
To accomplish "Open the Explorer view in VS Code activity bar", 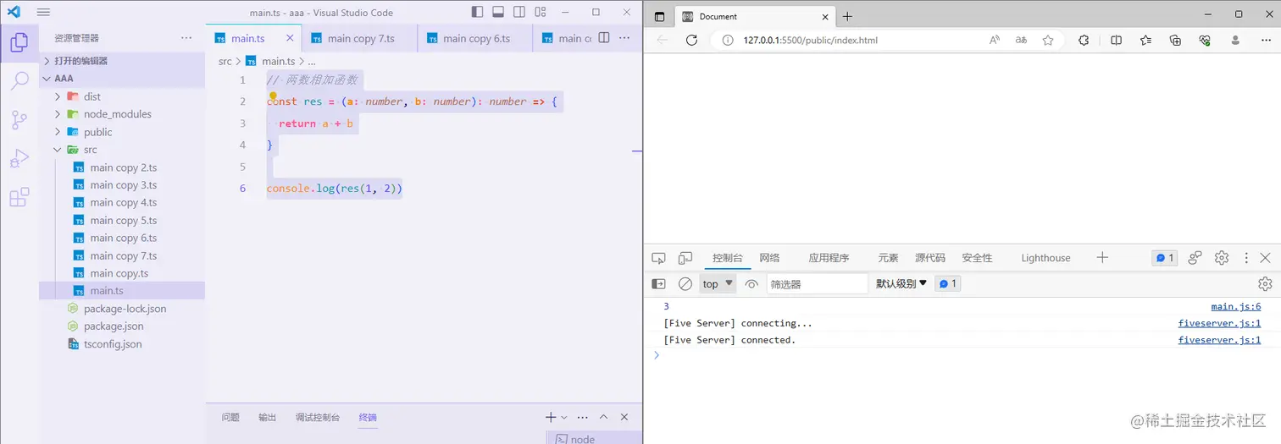I will pyautogui.click(x=19, y=42).
